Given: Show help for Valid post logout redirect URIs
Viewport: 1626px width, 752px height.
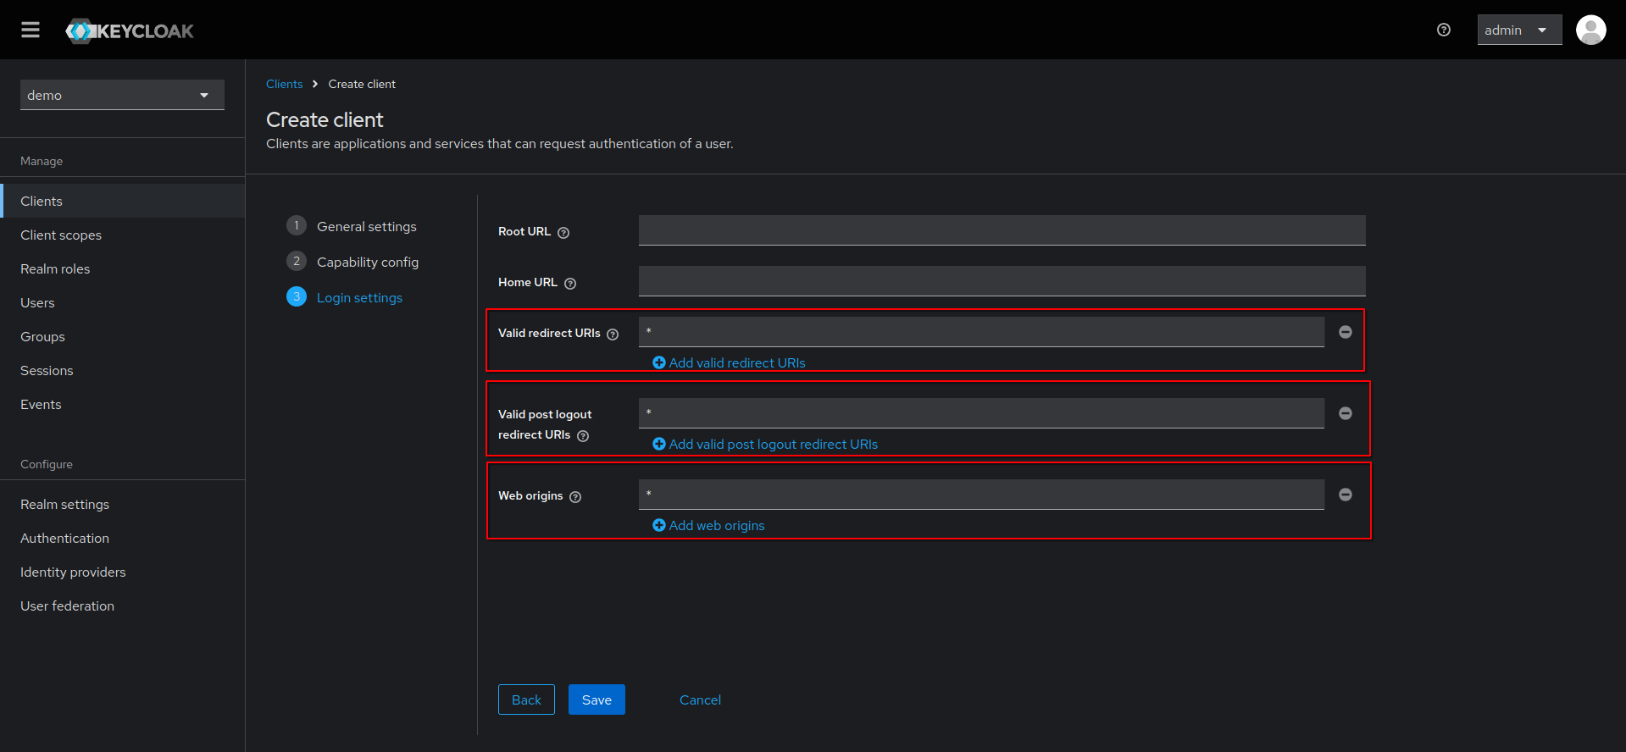Looking at the screenshot, I should (x=583, y=436).
